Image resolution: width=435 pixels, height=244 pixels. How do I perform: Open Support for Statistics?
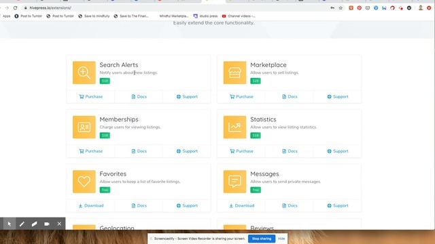tap(338, 151)
